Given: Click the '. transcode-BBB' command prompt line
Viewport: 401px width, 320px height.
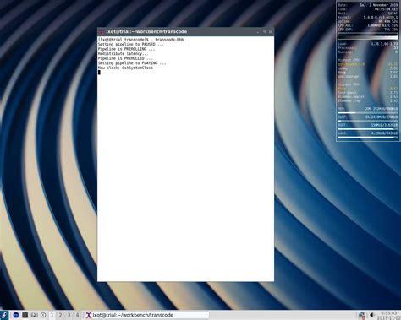Looking at the screenshot, I should pyautogui.click(x=140, y=40).
